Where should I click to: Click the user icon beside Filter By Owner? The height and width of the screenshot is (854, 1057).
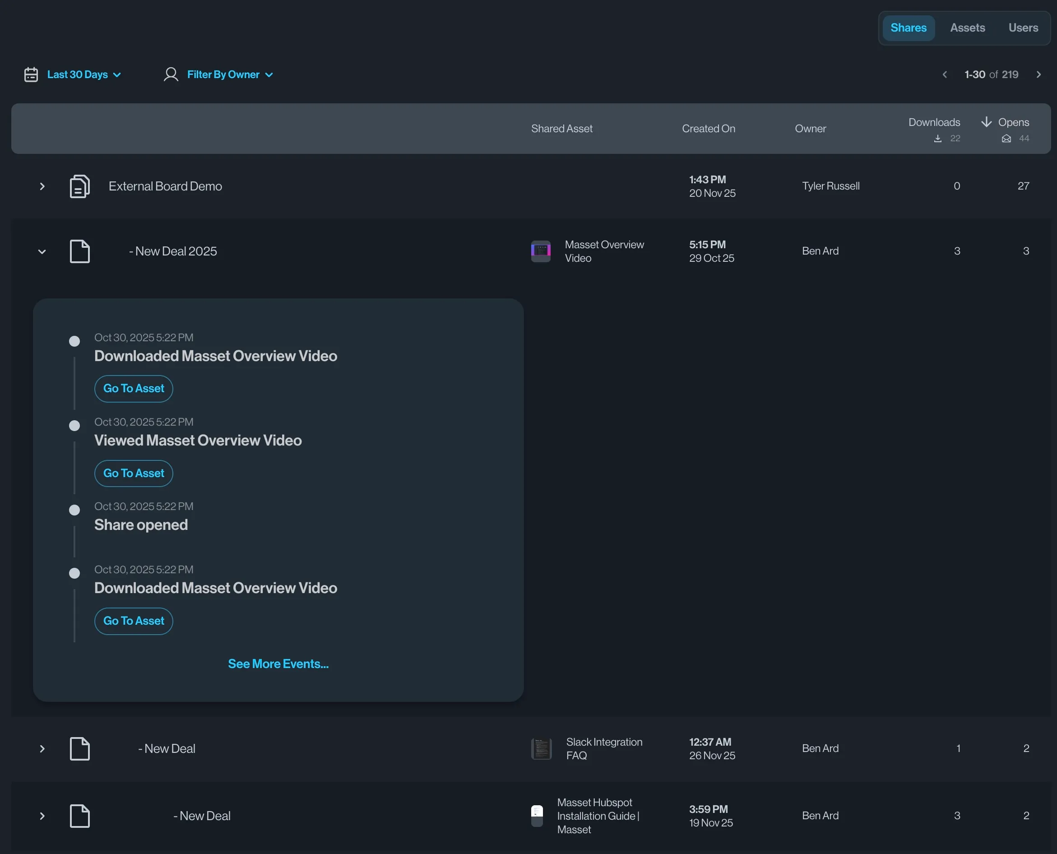[171, 74]
